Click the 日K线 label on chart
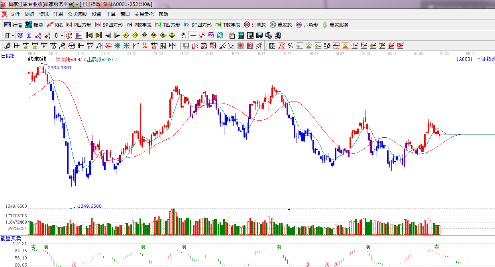 (7, 56)
